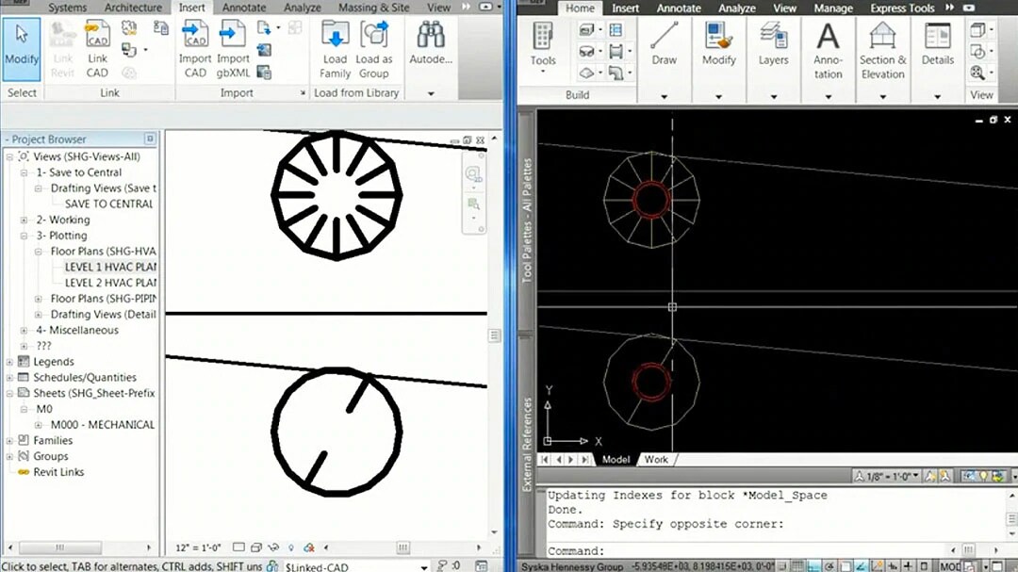The height and width of the screenshot is (572, 1018).
Task: Click the Revit Links item
Action: tap(58, 472)
